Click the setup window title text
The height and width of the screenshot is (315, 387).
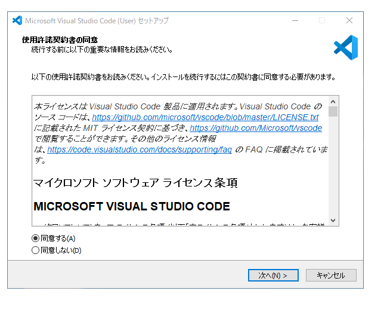97,21
